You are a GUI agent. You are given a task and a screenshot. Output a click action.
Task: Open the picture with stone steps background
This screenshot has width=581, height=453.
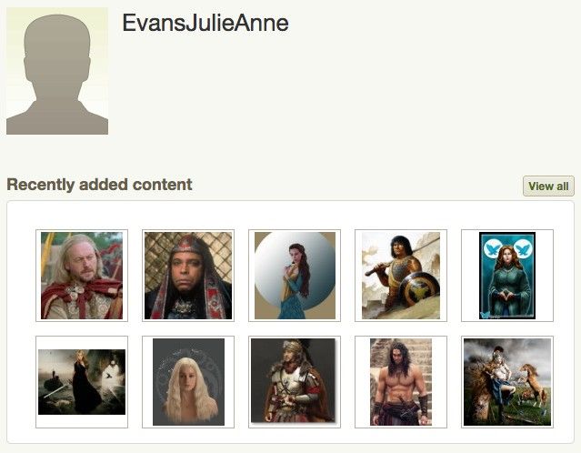pyautogui.click(x=401, y=382)
